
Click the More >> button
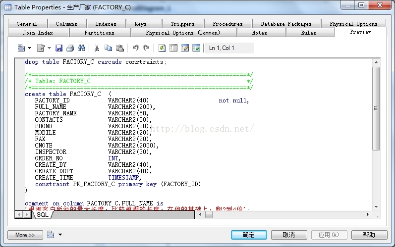click(25, 235)
